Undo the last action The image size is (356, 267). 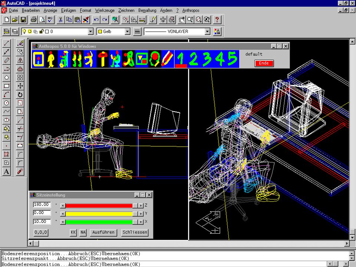[96, 20]
